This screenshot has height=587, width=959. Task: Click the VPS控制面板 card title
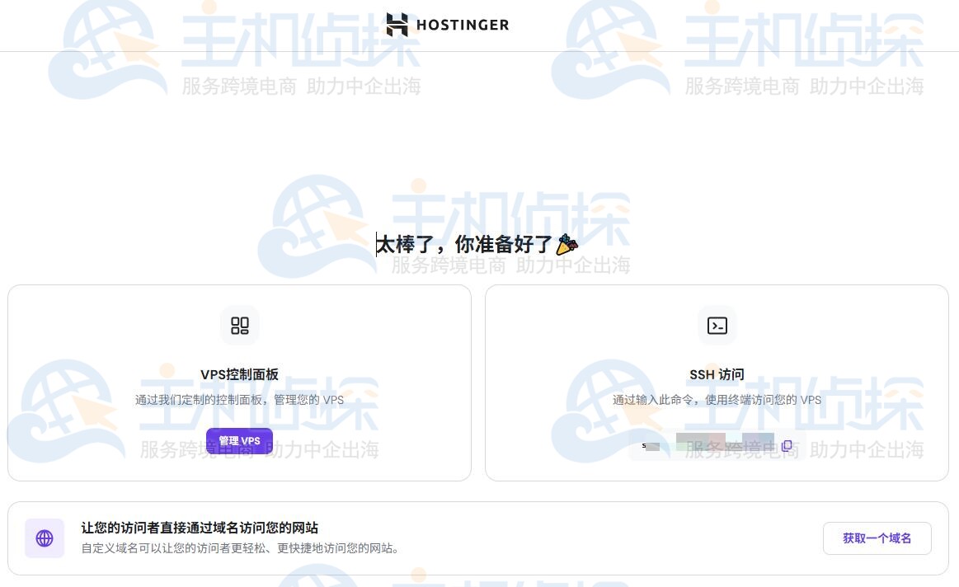coord(239,374)
